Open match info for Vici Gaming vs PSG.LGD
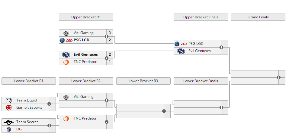 pyautogui.click(x=107, y=36)
